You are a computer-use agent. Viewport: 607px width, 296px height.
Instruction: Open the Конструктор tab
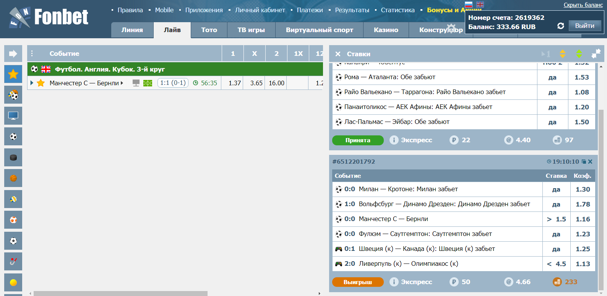pyautogui.click(x=441, y=30)
